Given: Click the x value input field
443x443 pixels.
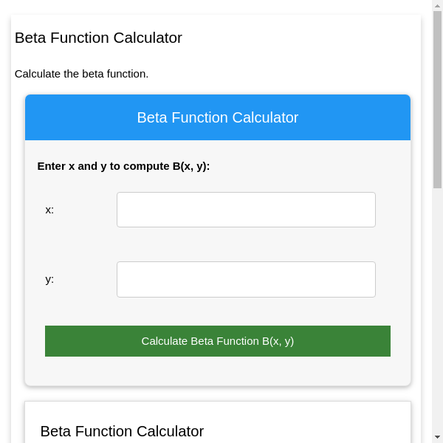Looking at the screenshot, I should coord(246,210).
